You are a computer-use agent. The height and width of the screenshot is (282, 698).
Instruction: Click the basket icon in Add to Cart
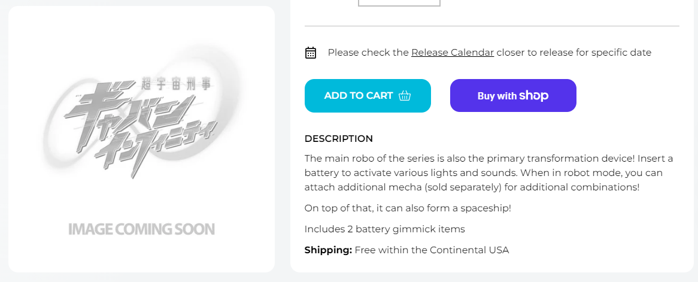click(405, 96)
